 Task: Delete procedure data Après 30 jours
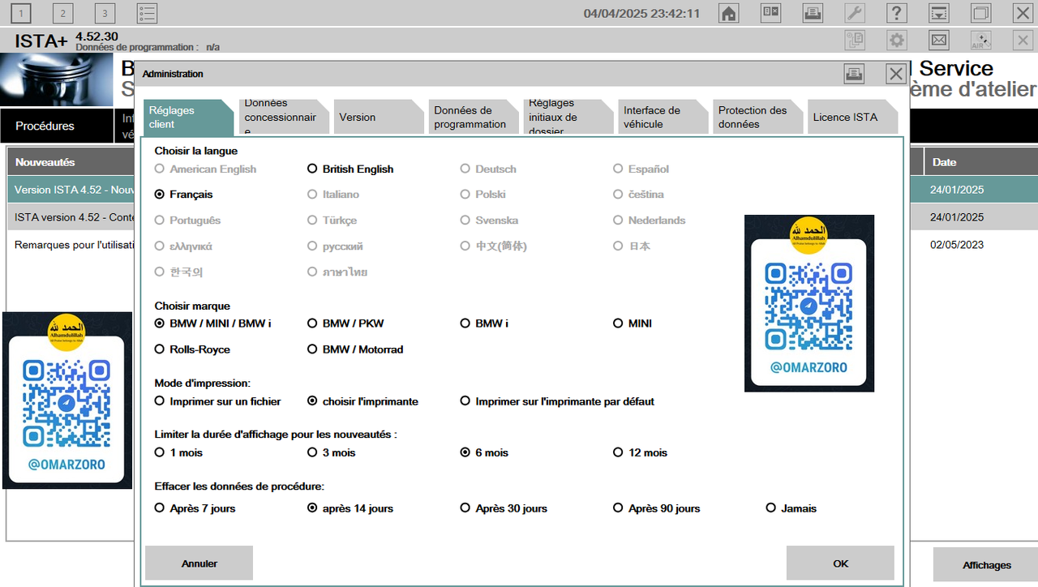504,508
